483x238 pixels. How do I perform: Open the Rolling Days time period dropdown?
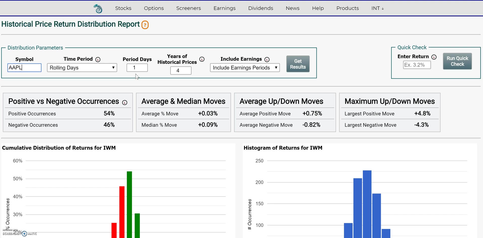coord(82,68)
